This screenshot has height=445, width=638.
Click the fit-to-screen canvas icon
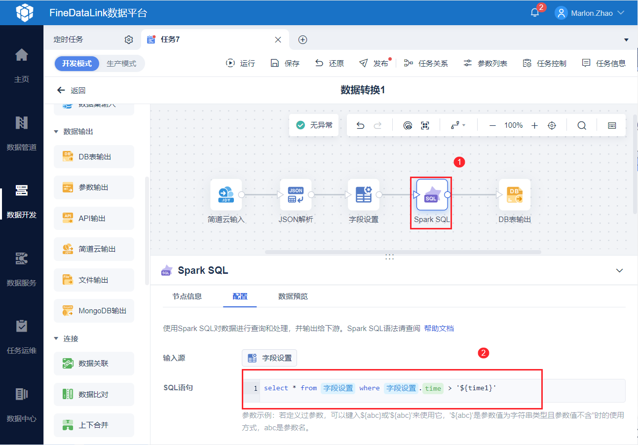(x=425, y=125)
